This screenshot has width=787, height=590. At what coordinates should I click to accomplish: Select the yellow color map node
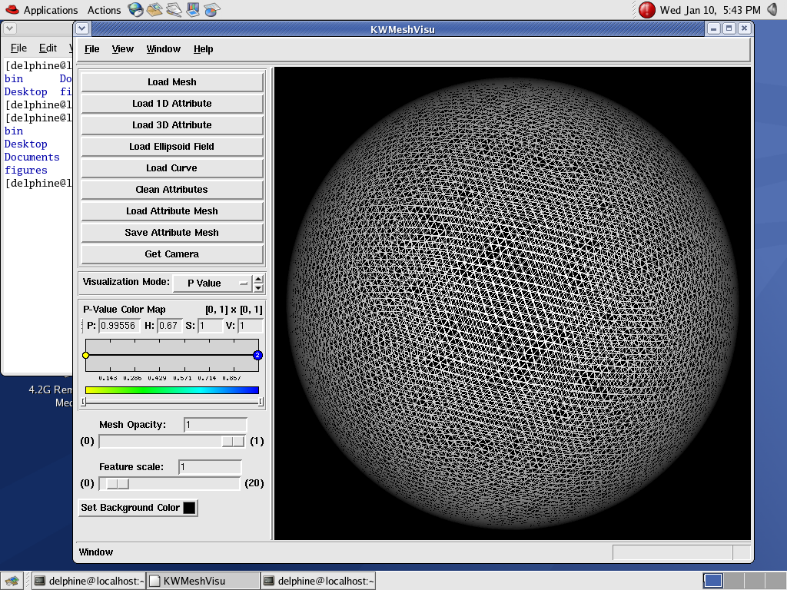[86, 355]
